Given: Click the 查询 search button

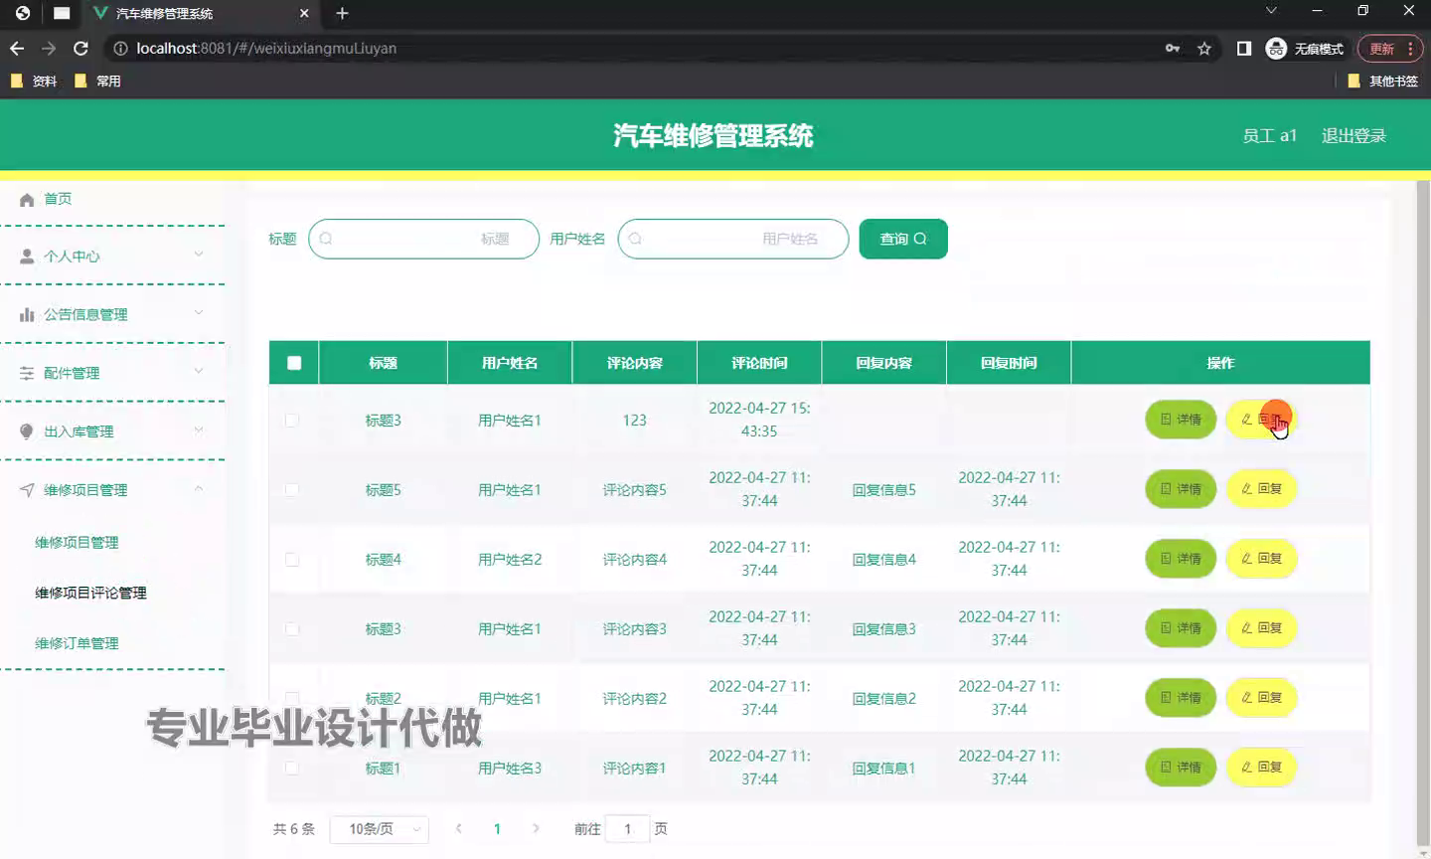Looking at the screenshot, I should tap(903, 239).
